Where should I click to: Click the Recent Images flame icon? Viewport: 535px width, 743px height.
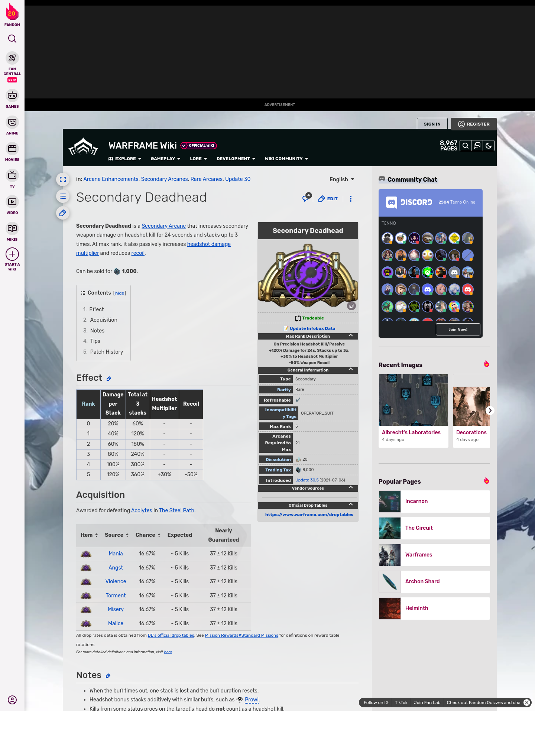point(486,364)
